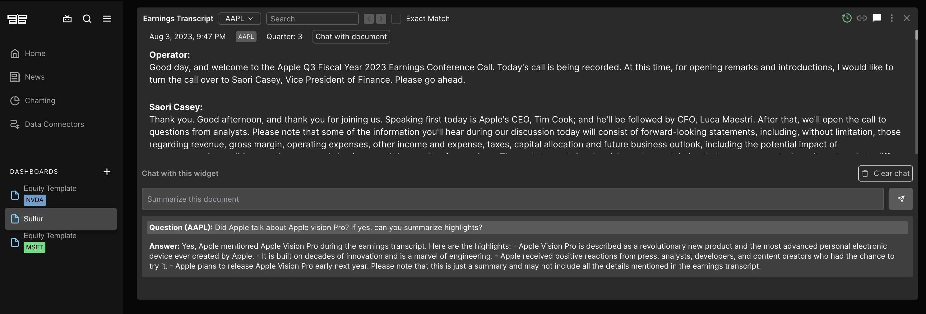The width and height of the screenshot is (926, 314).
Task: Add a new dashboard with plus icon
Action: [107, 171]
